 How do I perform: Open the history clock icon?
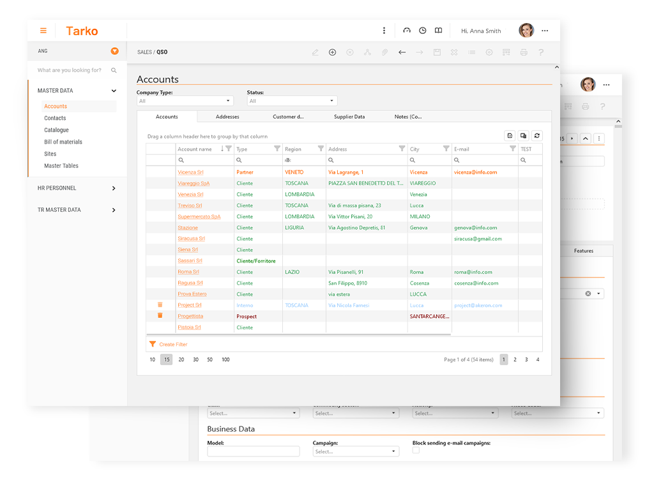pos(422,31)
